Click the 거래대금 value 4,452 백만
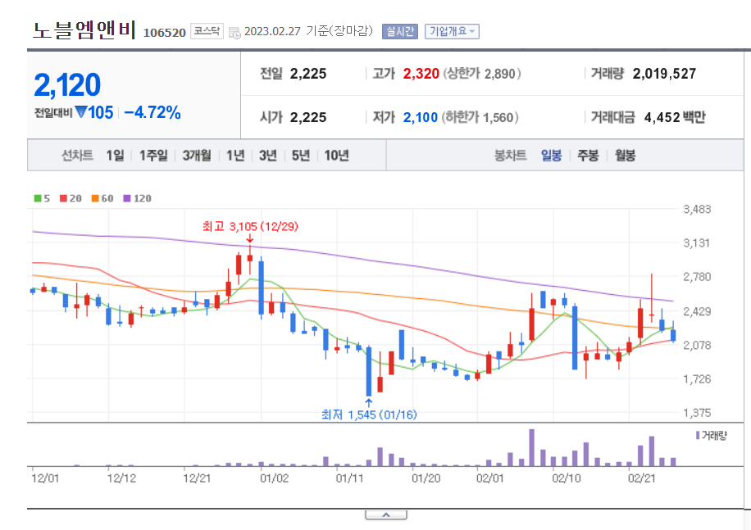Viewport: 751px width, 530px height. coord(675,117)
